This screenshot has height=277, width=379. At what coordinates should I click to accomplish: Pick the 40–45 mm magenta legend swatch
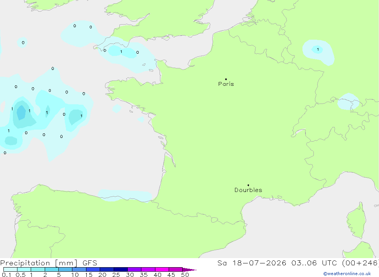tap(162, 269)
